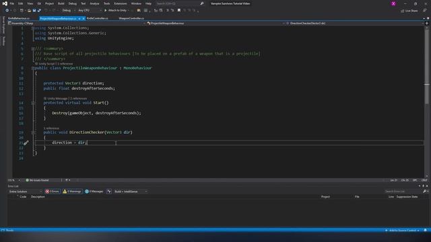Open the Debug configuration dropdown
The height and width of the screenshot is (242, 431).
click(x=69, y=11)
